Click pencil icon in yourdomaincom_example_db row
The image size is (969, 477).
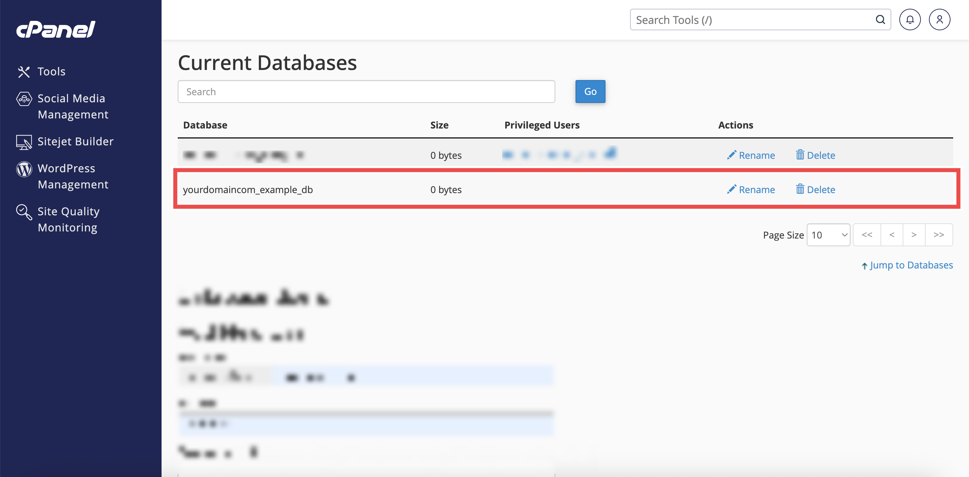(x=731, y=189)
